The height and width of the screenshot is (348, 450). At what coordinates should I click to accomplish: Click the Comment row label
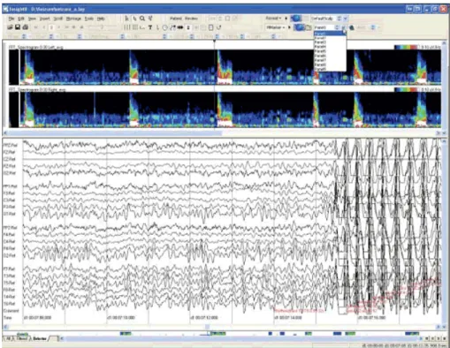tap(11, 311)
